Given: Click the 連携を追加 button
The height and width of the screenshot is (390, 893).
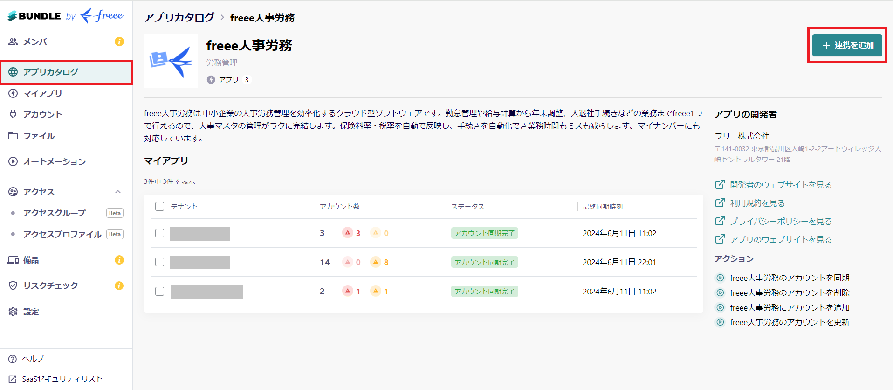Looking at the screenshot, I should [847, 45].
